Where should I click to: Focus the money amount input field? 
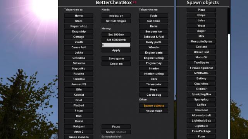click(x=116, y=45)
